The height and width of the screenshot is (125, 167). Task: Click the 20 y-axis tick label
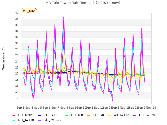point(17,73)
